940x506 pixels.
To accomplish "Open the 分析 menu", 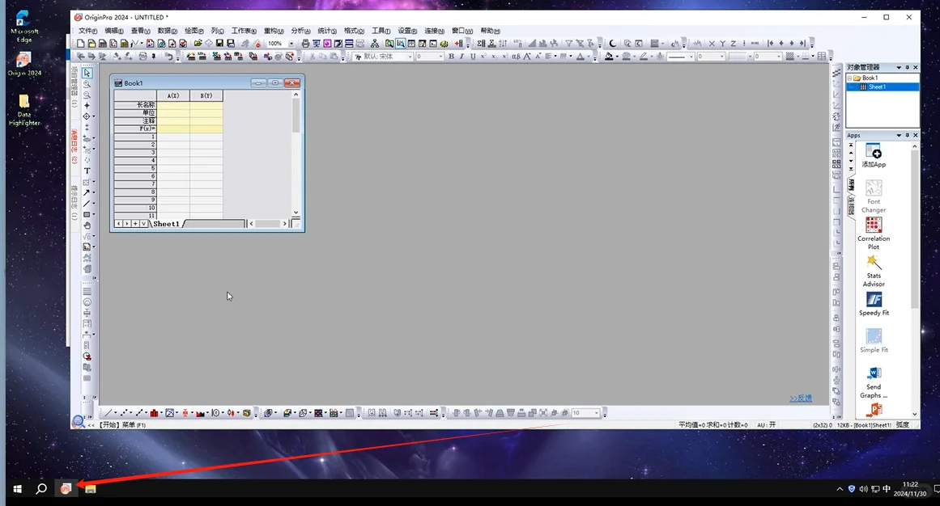I will pos(300,31).
